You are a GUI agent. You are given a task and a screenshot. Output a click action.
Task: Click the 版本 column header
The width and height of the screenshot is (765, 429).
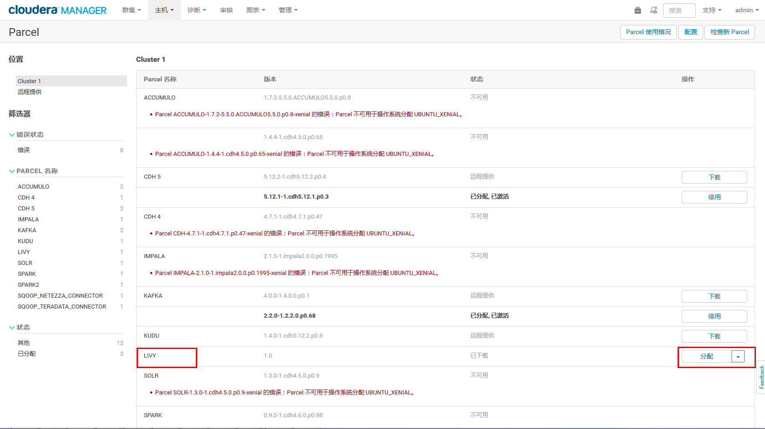tap(270, 79)
